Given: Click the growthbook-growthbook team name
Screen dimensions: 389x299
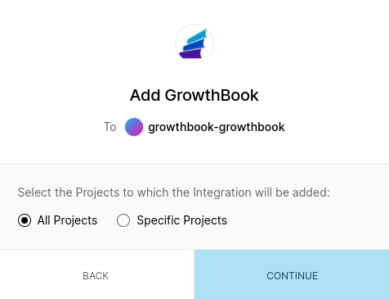Looking at the screenshot, I should 217,127.
